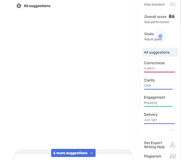Click the Expert Writing Help person icon
Viewport: 181px width, 160px height.
click(x=173, y=145)
